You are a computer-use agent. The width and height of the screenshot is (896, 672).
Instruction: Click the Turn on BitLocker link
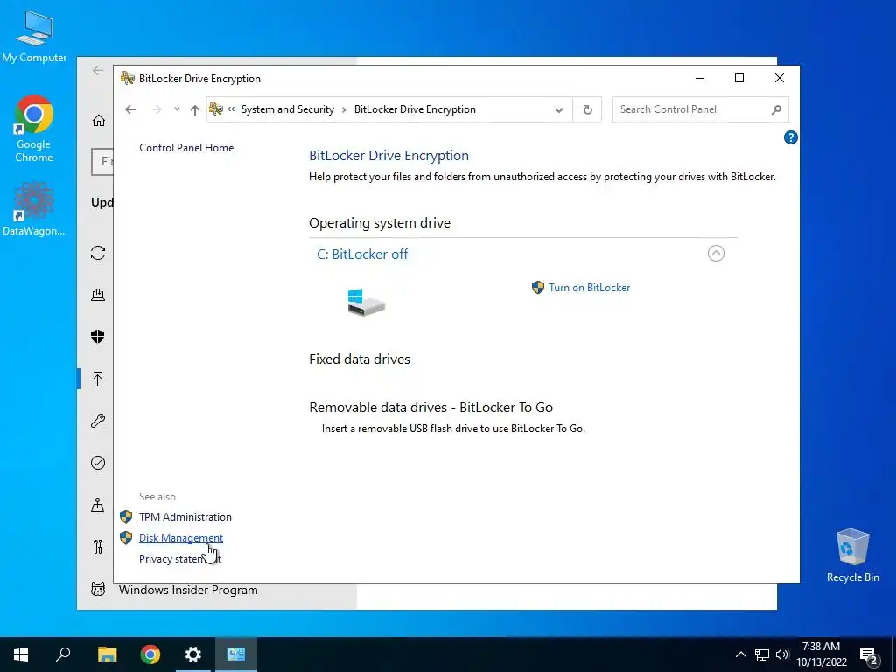pos(589,287)
